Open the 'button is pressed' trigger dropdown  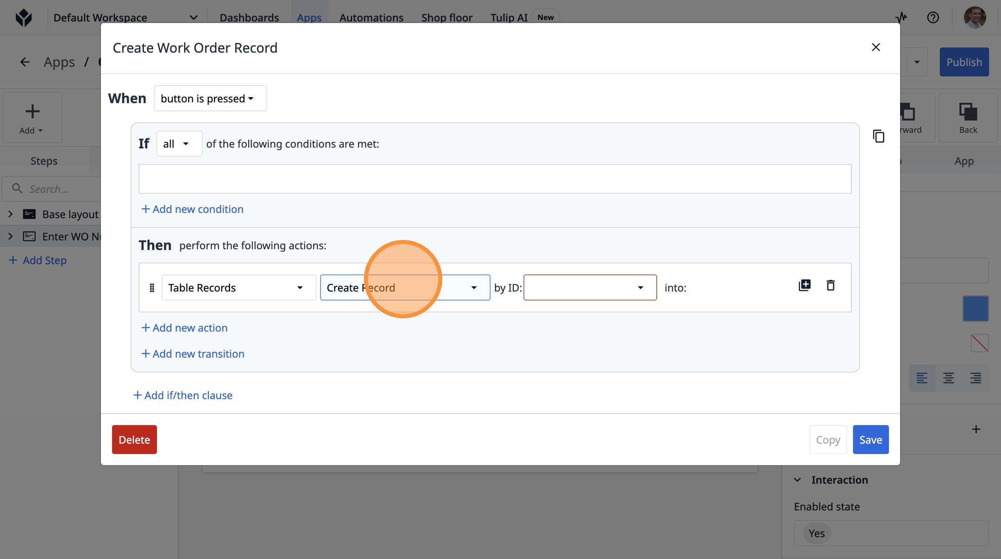click(210, 99)
